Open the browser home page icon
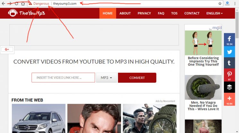Viewport: 239px width, 133px height. 23,3
